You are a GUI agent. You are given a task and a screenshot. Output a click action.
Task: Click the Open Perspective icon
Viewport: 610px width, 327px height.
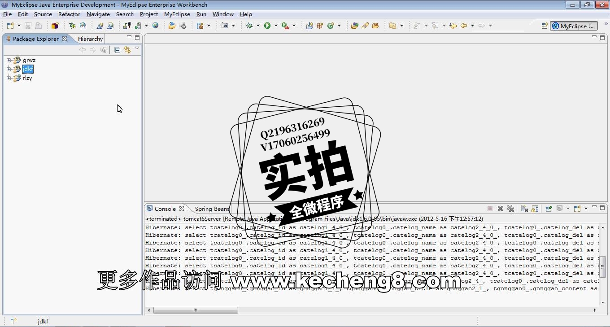click(545, 26)
